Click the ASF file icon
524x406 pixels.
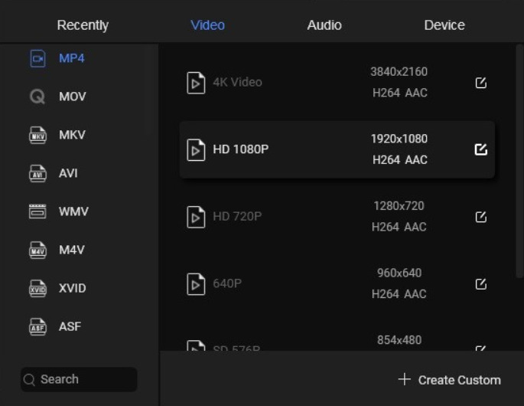coord(37,326)
